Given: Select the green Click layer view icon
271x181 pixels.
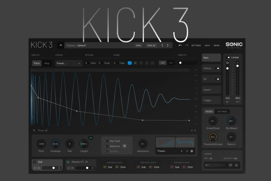Looking at the screenshot, I should coord(135,63).
